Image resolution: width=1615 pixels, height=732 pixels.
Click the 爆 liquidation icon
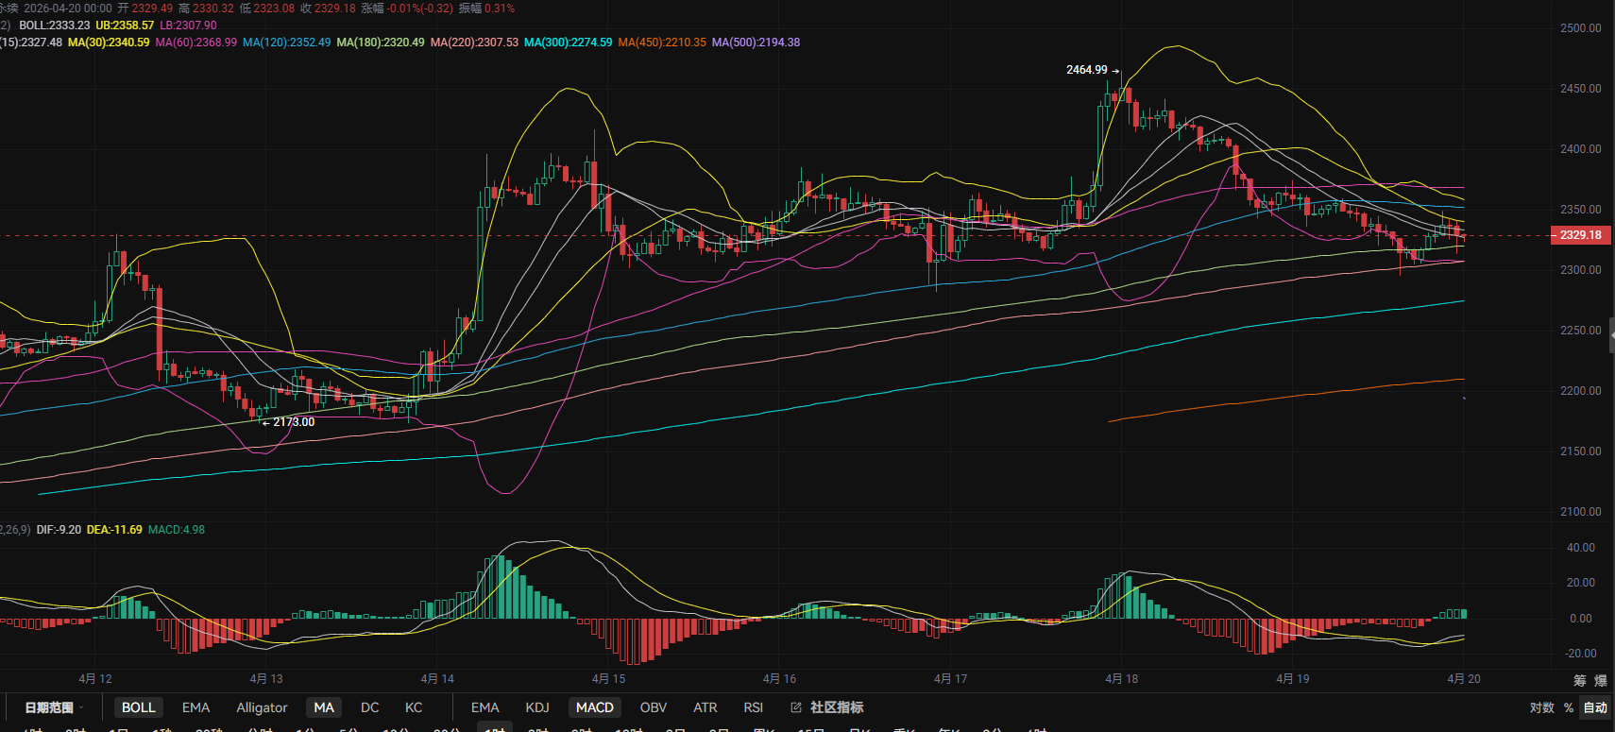pyautogui.click(x=1600, y=680)
